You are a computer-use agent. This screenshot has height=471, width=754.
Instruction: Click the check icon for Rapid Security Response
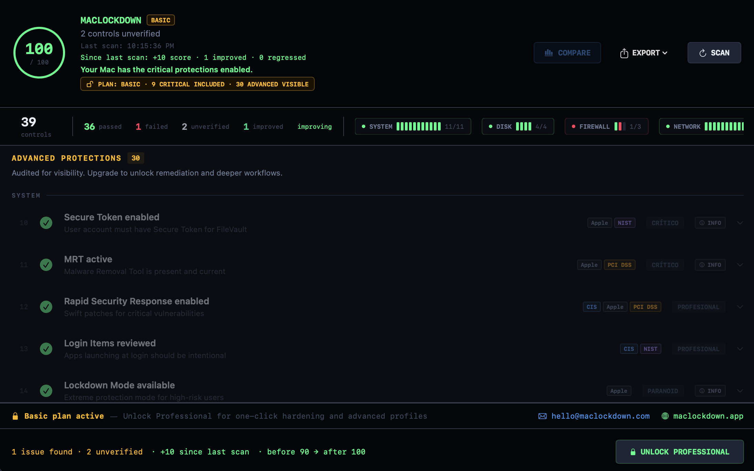click(x=46, y=307)
